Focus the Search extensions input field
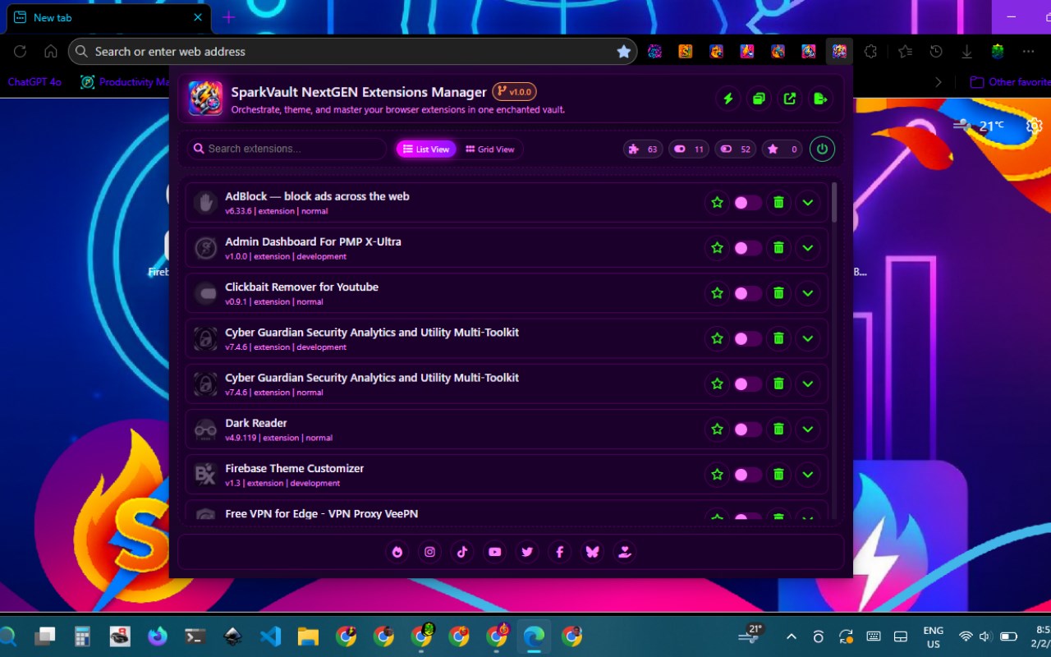1051x657 pixels. click(x=287, y=149)
